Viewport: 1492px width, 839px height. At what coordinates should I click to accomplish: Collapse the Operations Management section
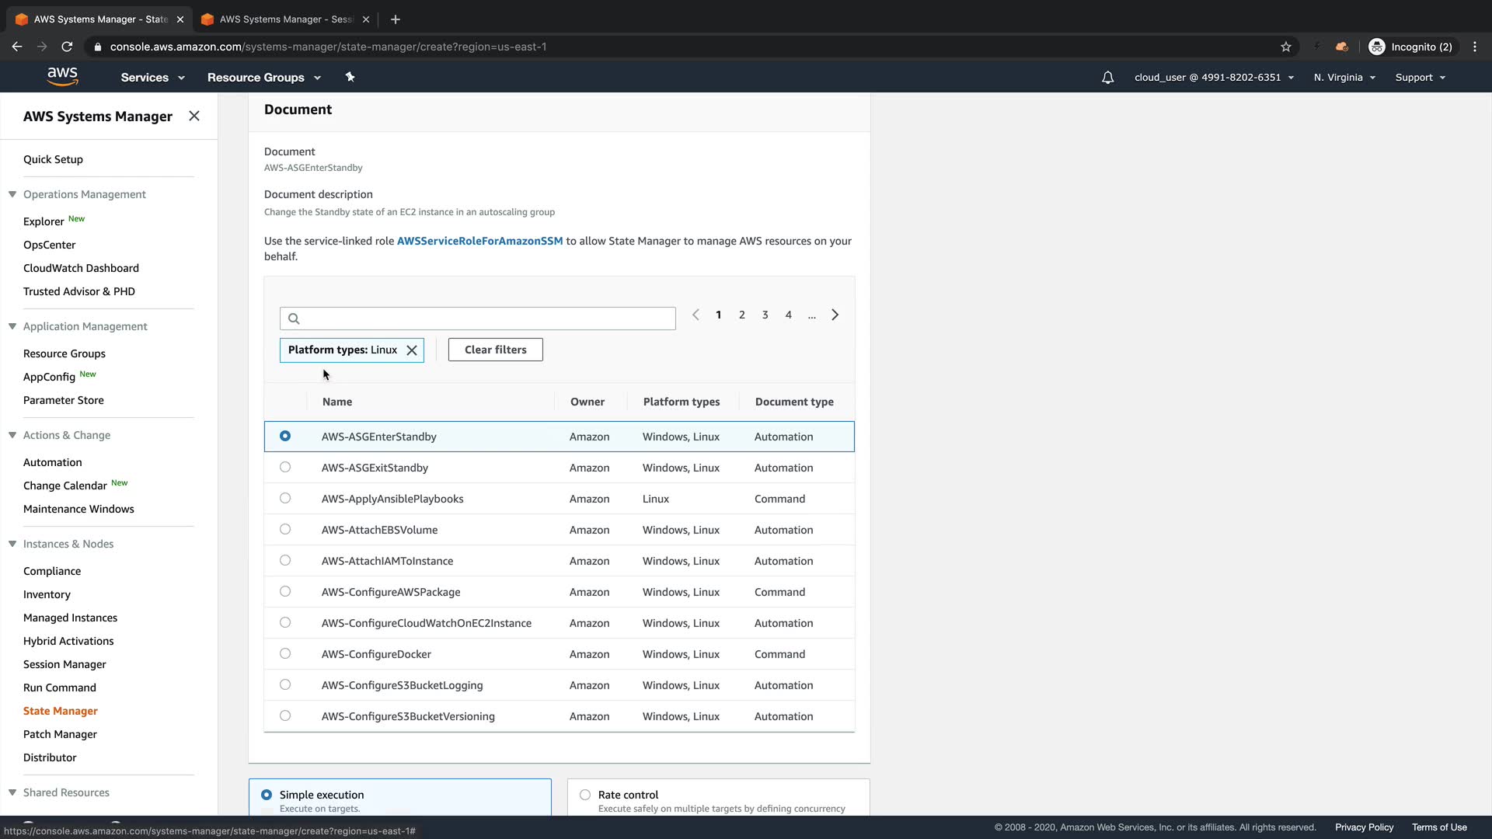point(12,194)
